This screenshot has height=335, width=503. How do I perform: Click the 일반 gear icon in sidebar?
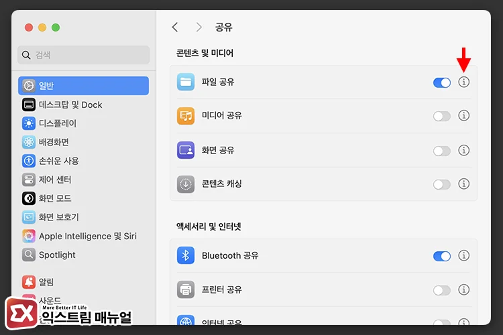tap(29, 86)
